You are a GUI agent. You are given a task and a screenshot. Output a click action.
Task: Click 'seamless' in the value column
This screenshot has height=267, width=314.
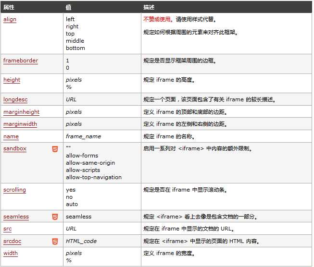(78, 217)
